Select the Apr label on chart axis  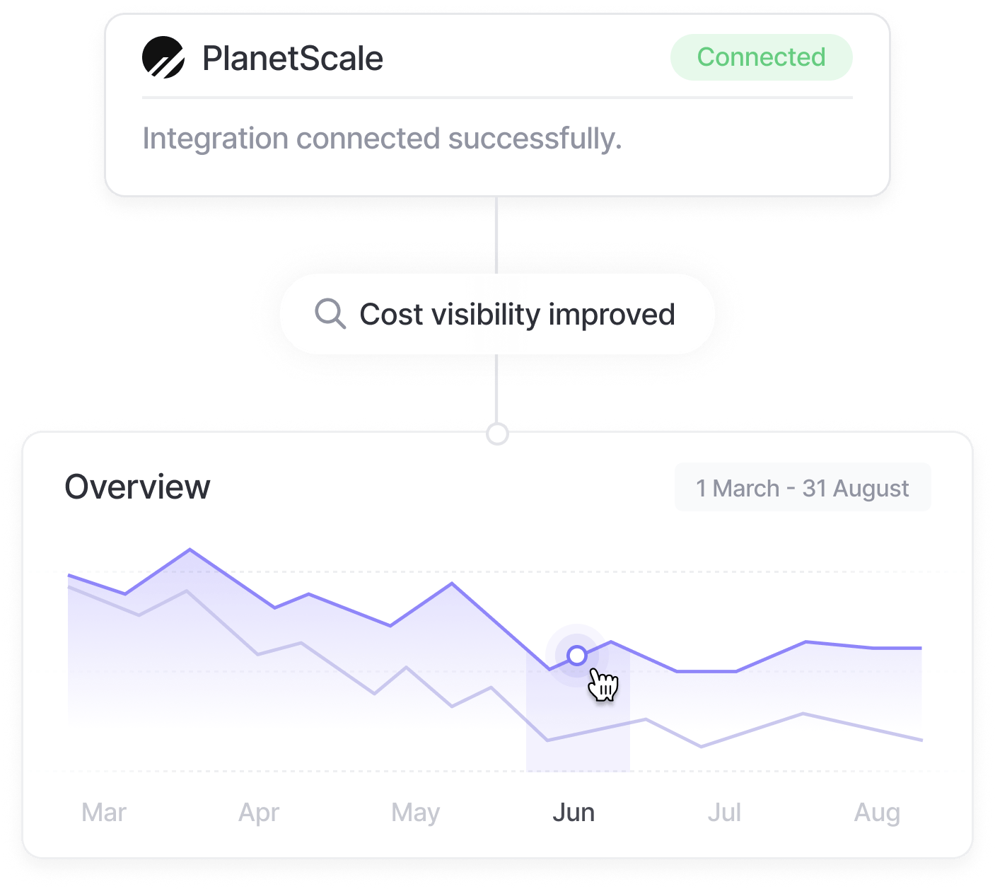259,812
